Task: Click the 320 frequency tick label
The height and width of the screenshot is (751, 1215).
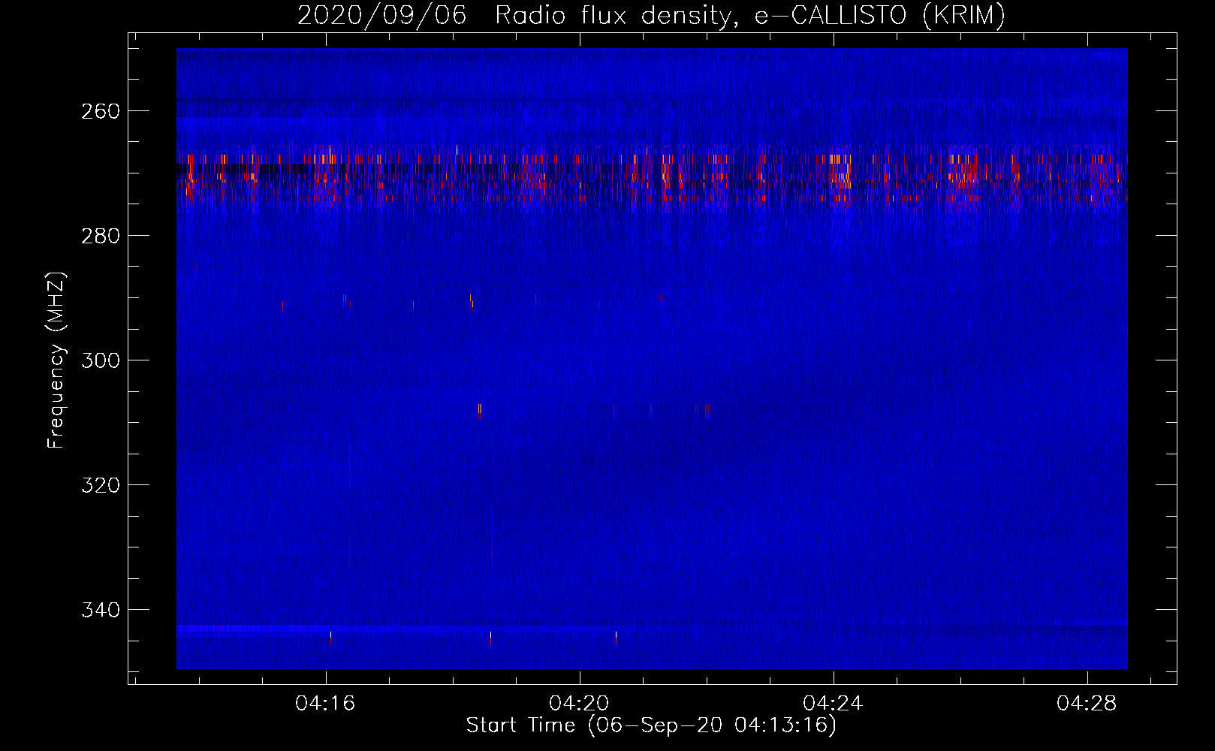Action: tap(100, 485)
